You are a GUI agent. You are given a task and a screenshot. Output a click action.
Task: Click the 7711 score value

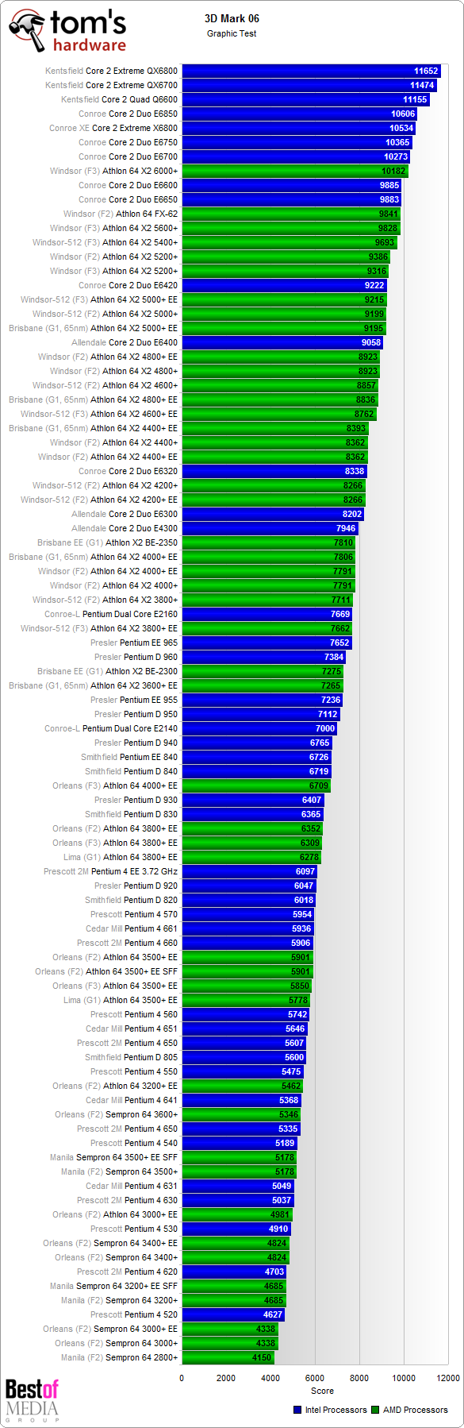click(341, 600)
